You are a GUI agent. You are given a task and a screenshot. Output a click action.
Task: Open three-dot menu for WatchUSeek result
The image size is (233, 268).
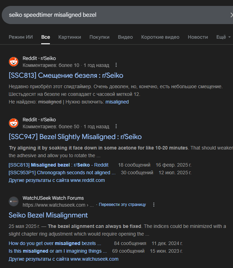coord(154,205)
